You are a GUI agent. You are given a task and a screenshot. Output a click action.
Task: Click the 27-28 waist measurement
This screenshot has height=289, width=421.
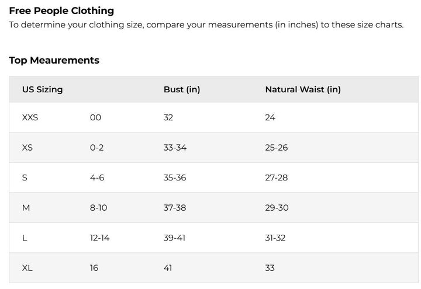[276, 177]
